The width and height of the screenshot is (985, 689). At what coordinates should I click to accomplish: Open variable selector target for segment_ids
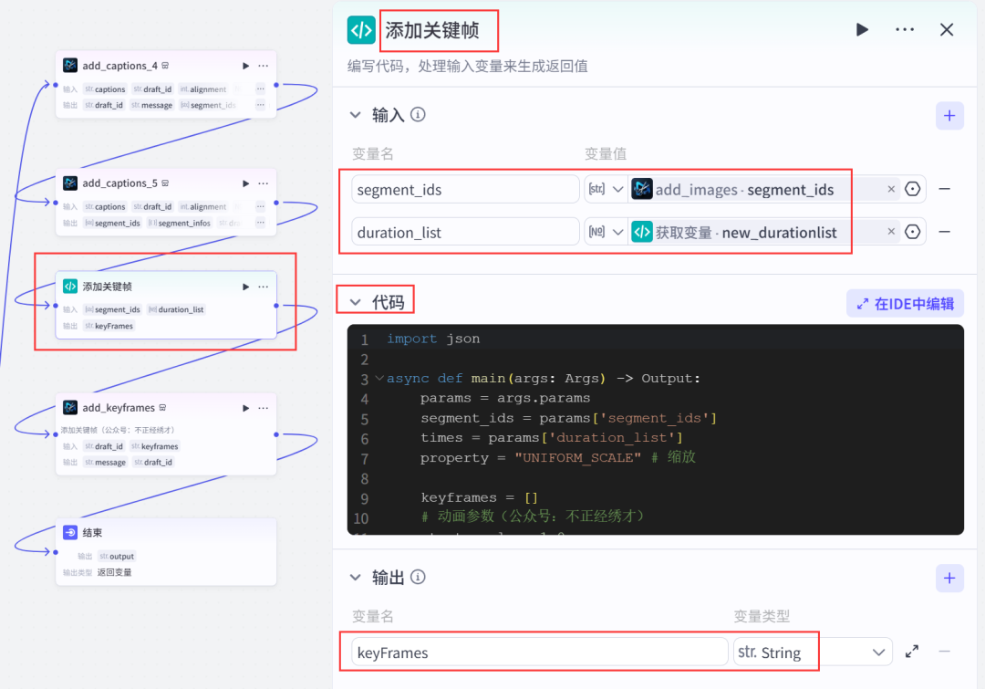pyautogui.click(x=912, y=190)
